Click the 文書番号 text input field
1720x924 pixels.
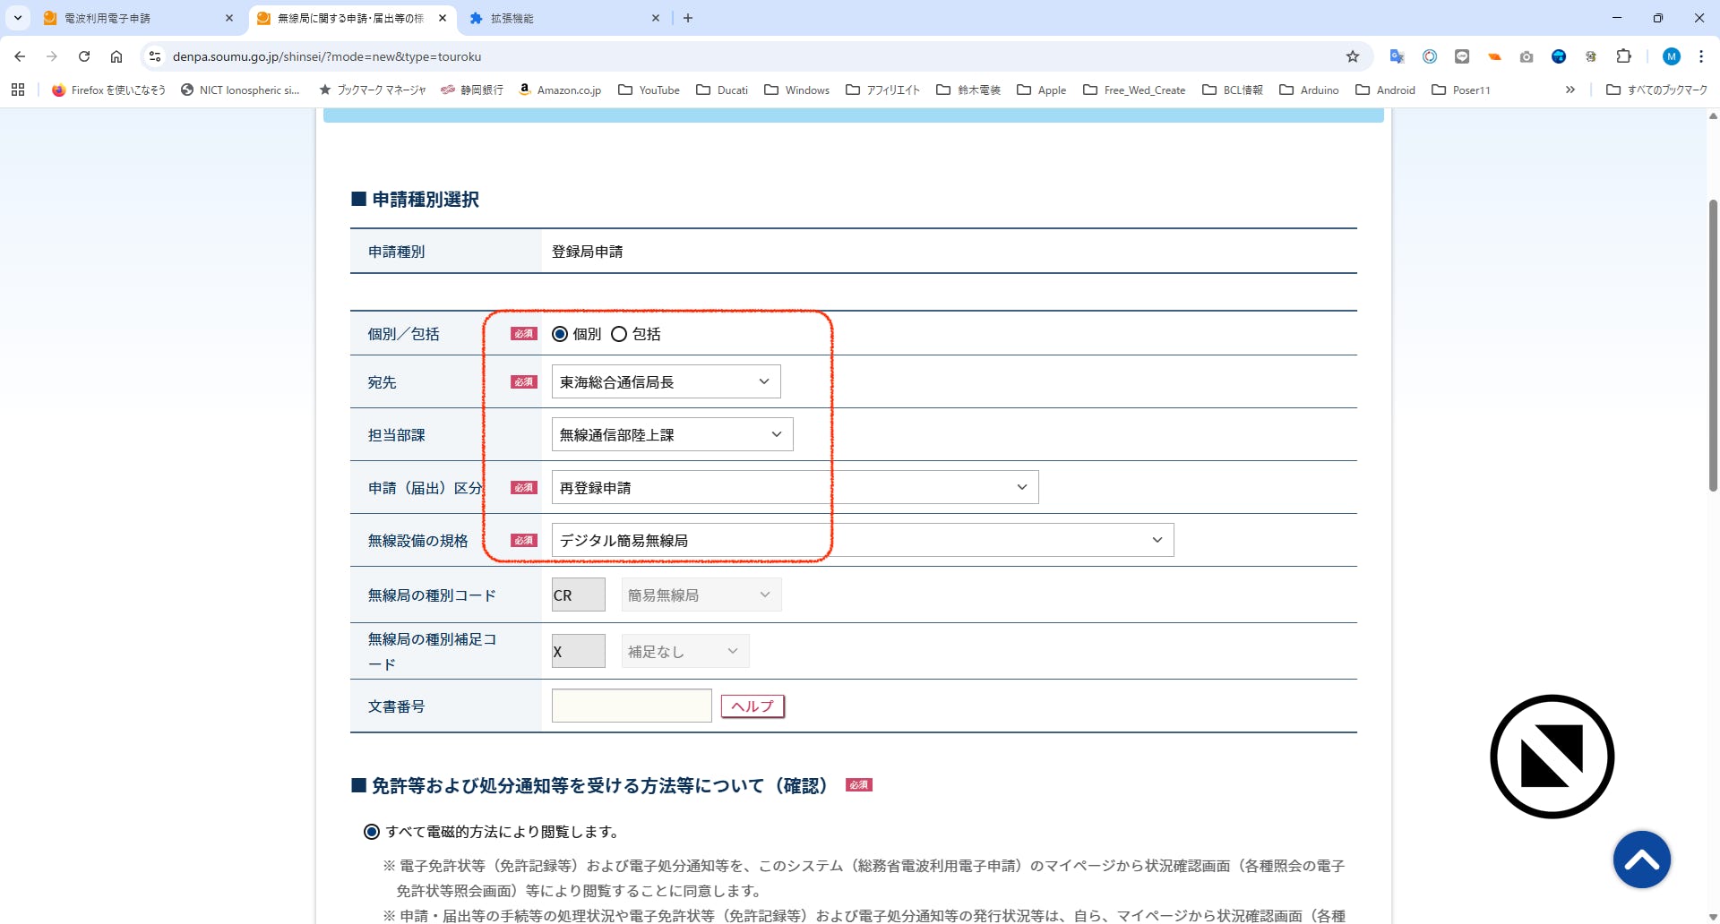632,706
